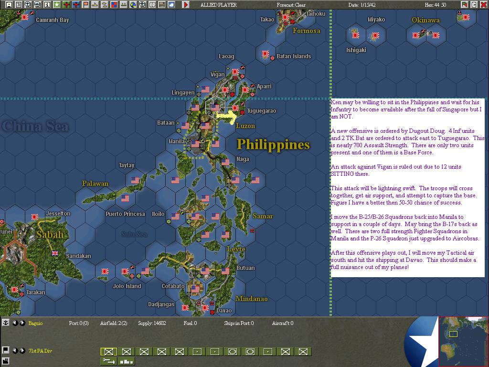Image resolution: width=489 pixels, height=367 pixels.
Task: Open the document list report icon
Action: pyautogui.click(x=19, y=4)
